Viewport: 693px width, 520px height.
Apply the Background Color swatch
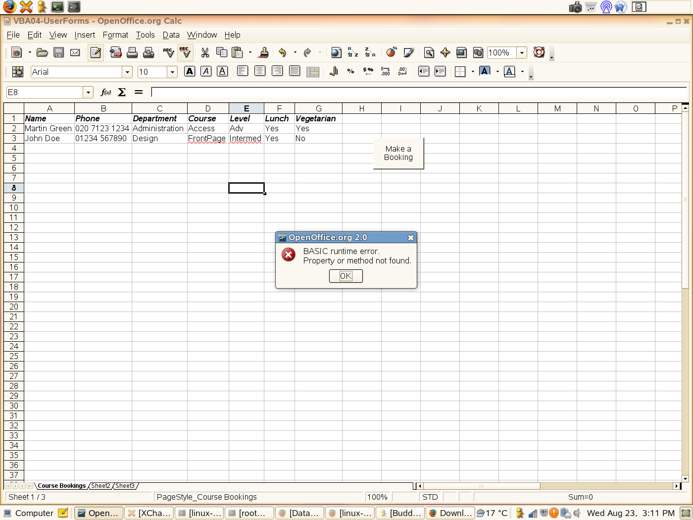485,72
